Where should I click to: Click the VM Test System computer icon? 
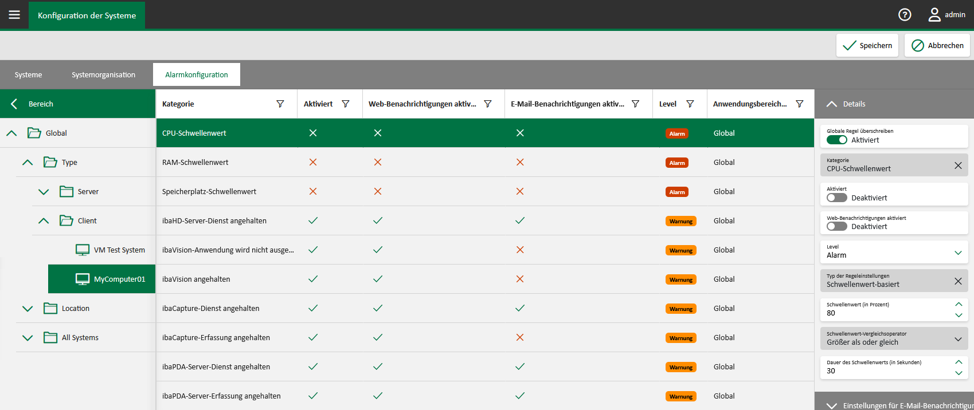83,250
